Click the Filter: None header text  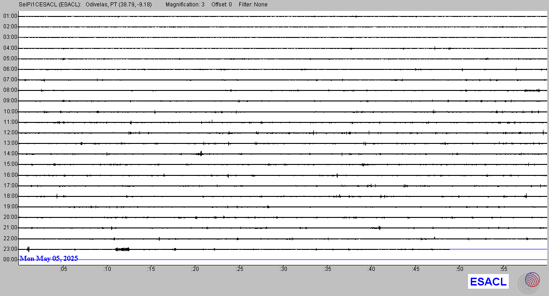tap(253, 5)
